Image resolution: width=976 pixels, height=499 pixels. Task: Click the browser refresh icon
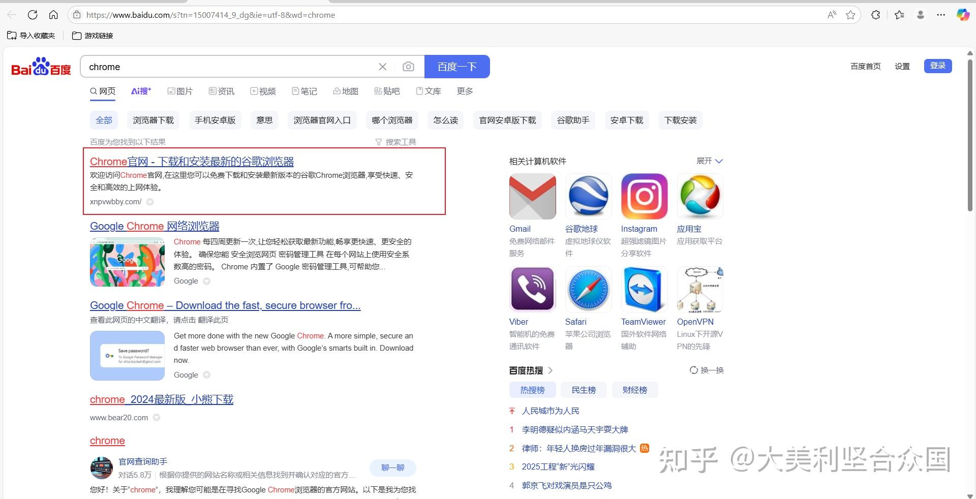pos(33,15)
